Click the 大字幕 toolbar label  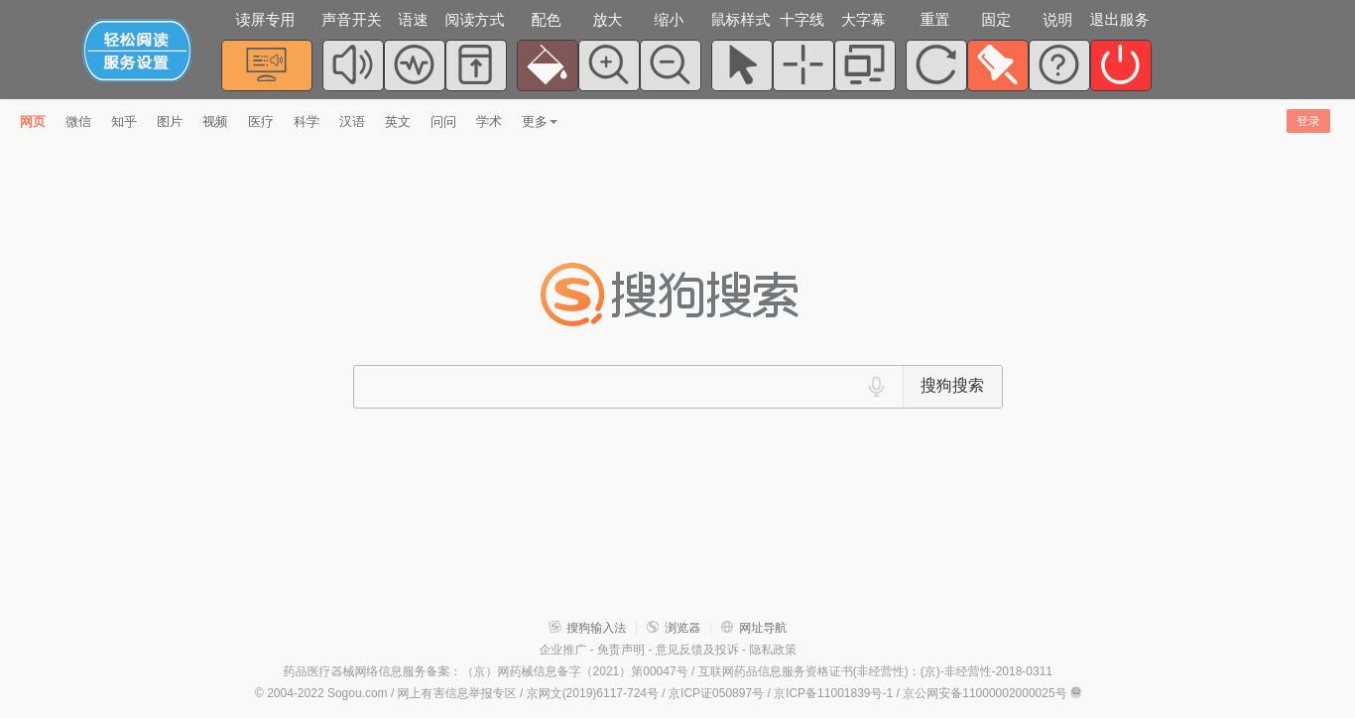click(x=863, y=20)
